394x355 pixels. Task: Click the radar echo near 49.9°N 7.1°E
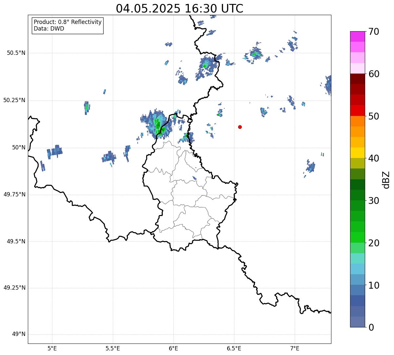coord(310,168)
